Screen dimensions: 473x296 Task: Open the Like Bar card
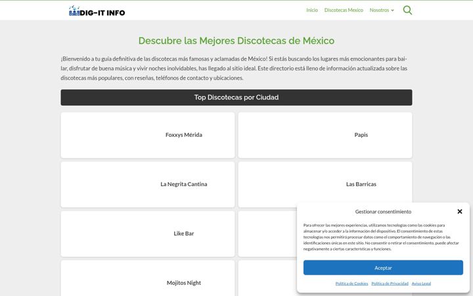[x=148, y=234]
